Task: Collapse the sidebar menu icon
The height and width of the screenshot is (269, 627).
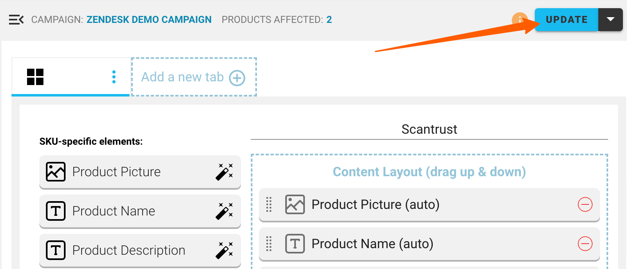Action: [16, 20]
